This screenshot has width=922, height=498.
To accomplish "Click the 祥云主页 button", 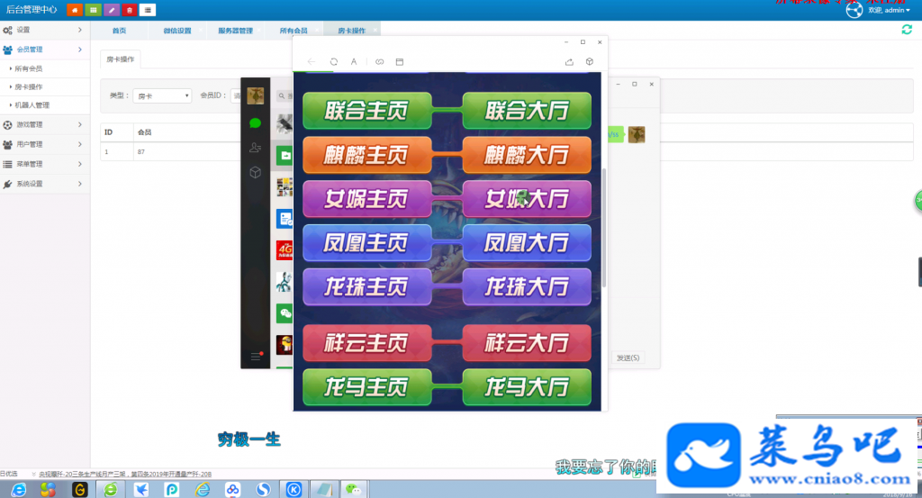I will pos(367,343).
